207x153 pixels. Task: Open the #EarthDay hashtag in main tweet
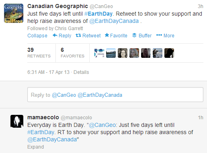tap(98, 14)
